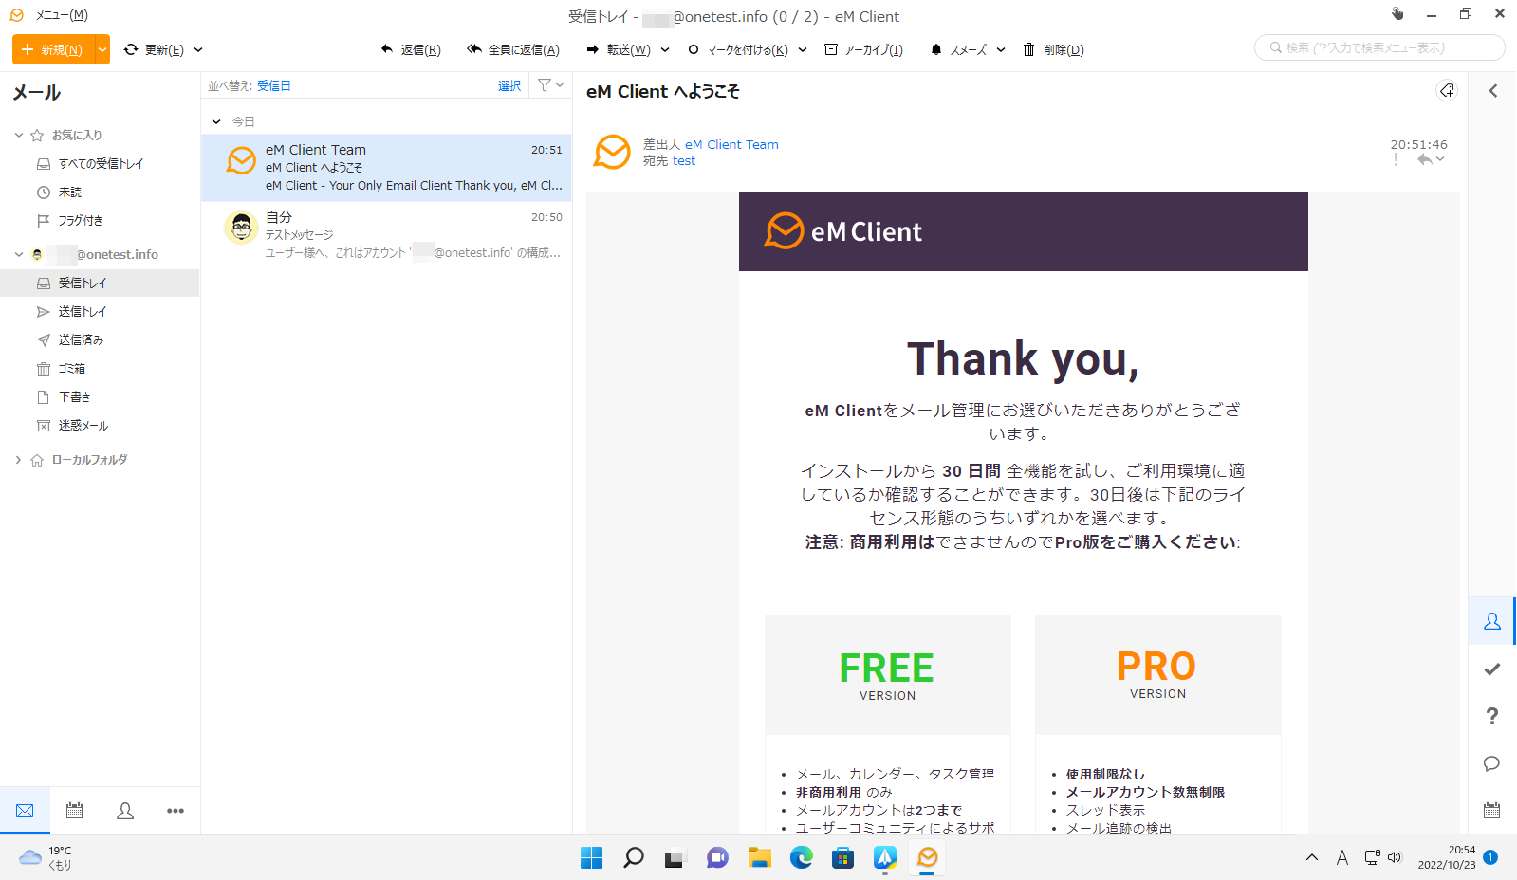Click the 受信日 sort order link

tap(273, 85)
